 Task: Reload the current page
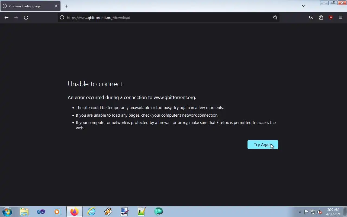(26, 18)
